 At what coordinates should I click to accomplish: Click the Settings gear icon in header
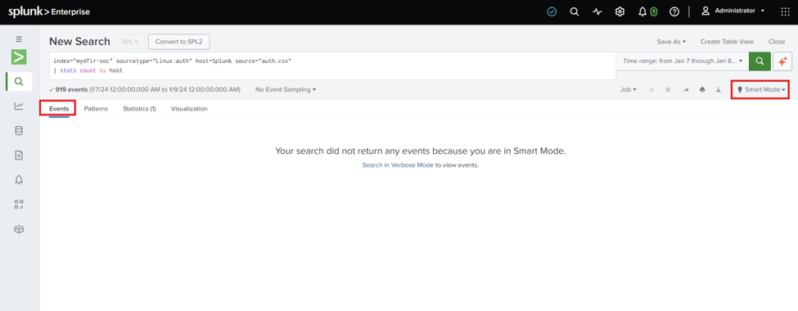point(620,11)
